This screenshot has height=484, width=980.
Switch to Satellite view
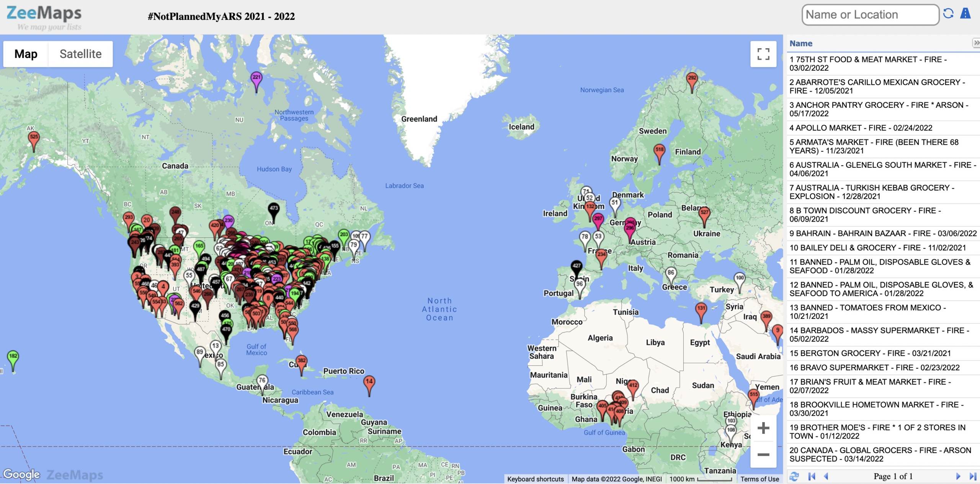(x=80, y=54)
